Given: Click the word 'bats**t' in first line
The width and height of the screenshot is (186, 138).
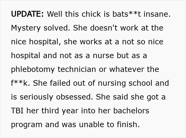Looking at the screenshot, I should click(126, 14).
